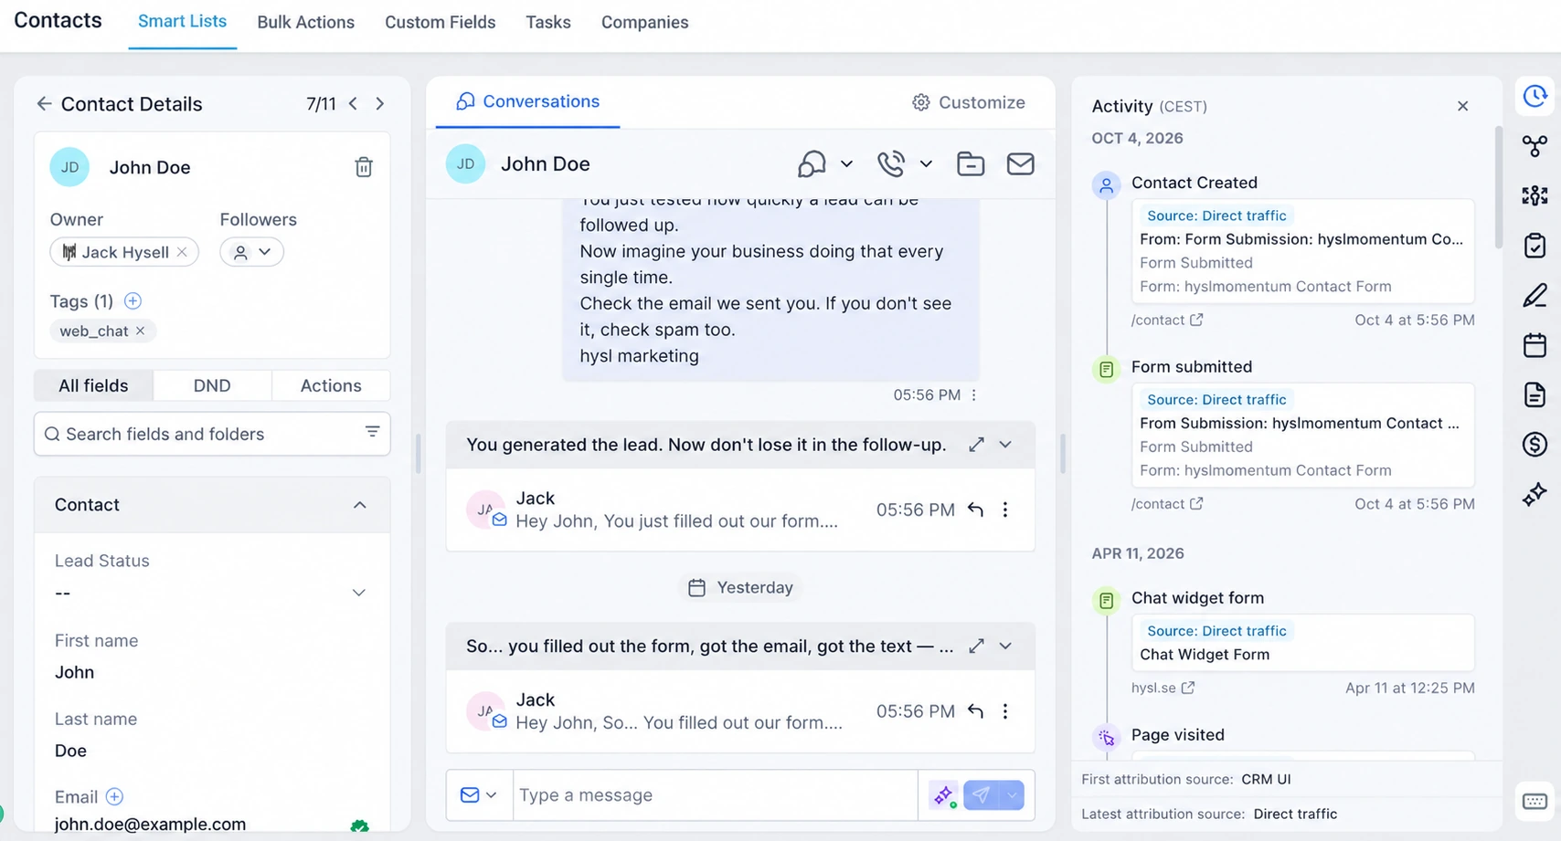Click the Search fields and folders box

(212, 434)
